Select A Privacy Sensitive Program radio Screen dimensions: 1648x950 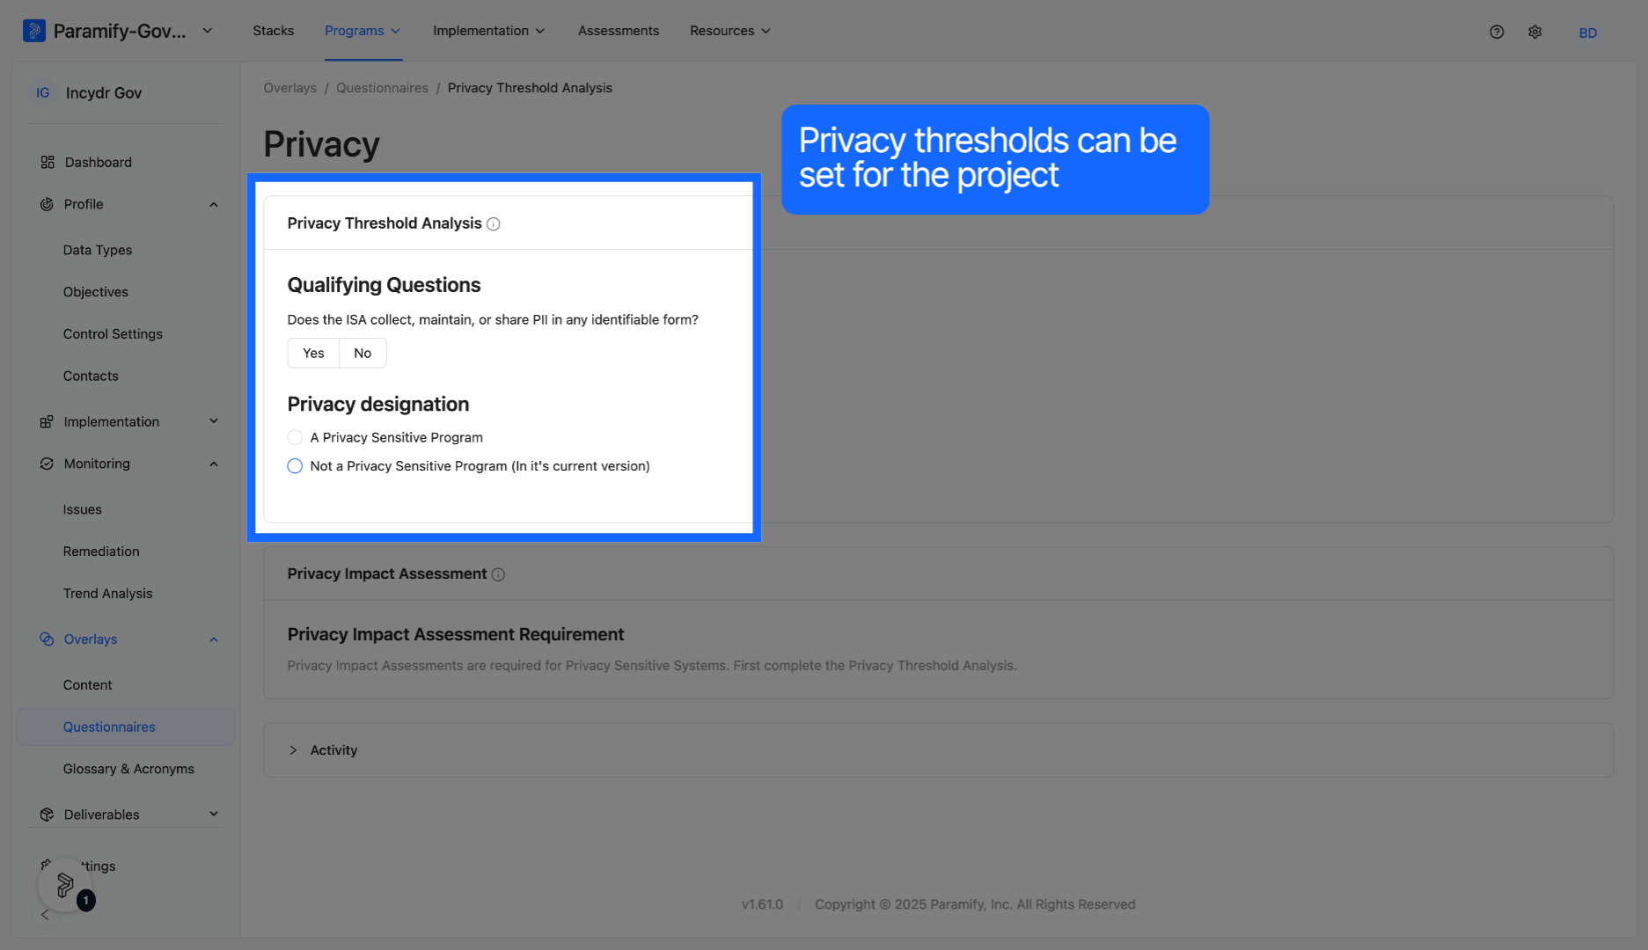point(295,437)
